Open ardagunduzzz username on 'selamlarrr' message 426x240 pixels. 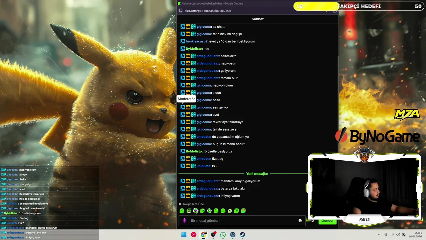(208, 56)
